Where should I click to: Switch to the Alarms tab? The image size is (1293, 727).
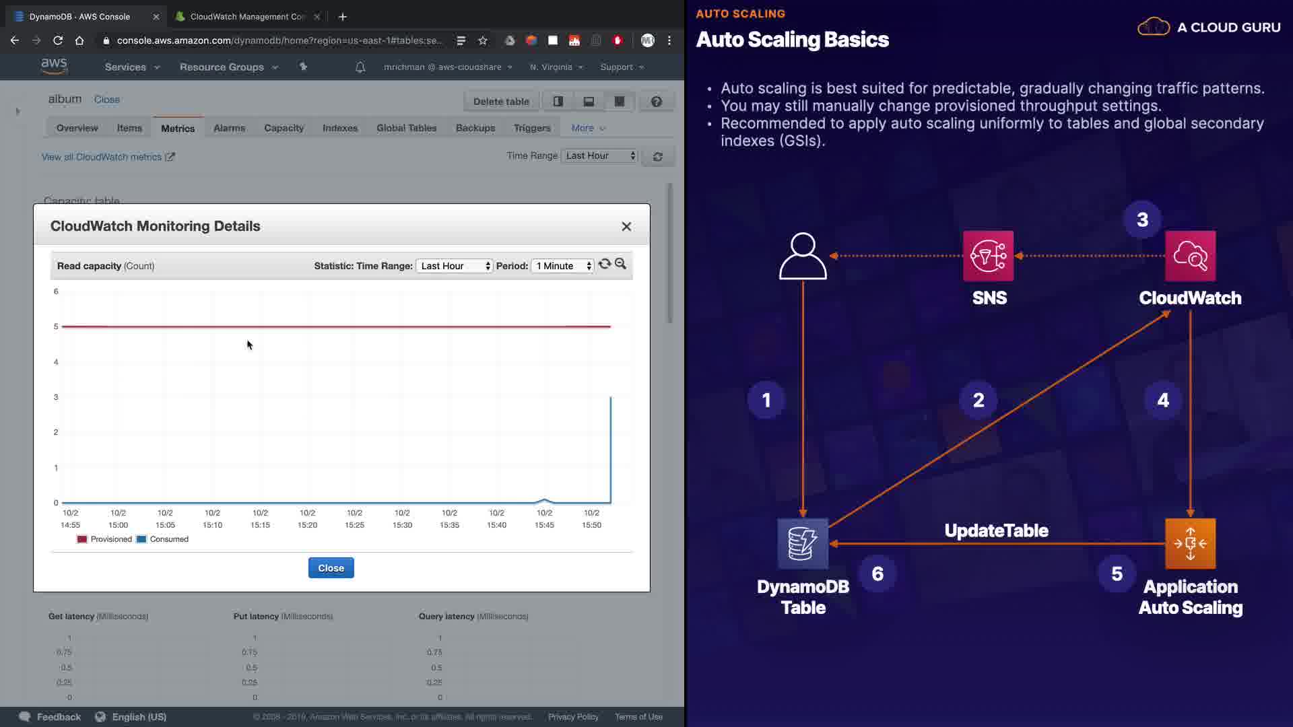click(229, 128)
